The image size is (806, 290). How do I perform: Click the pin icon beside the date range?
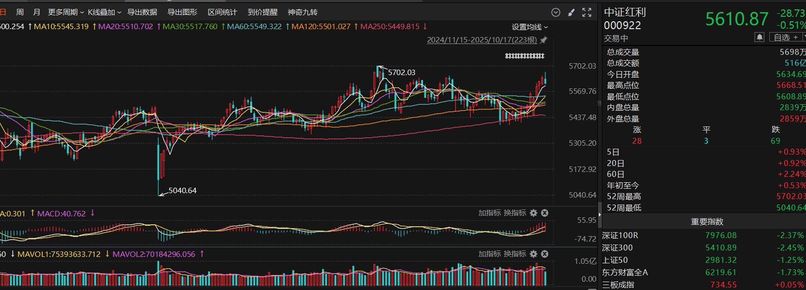(x=543, y=40)
